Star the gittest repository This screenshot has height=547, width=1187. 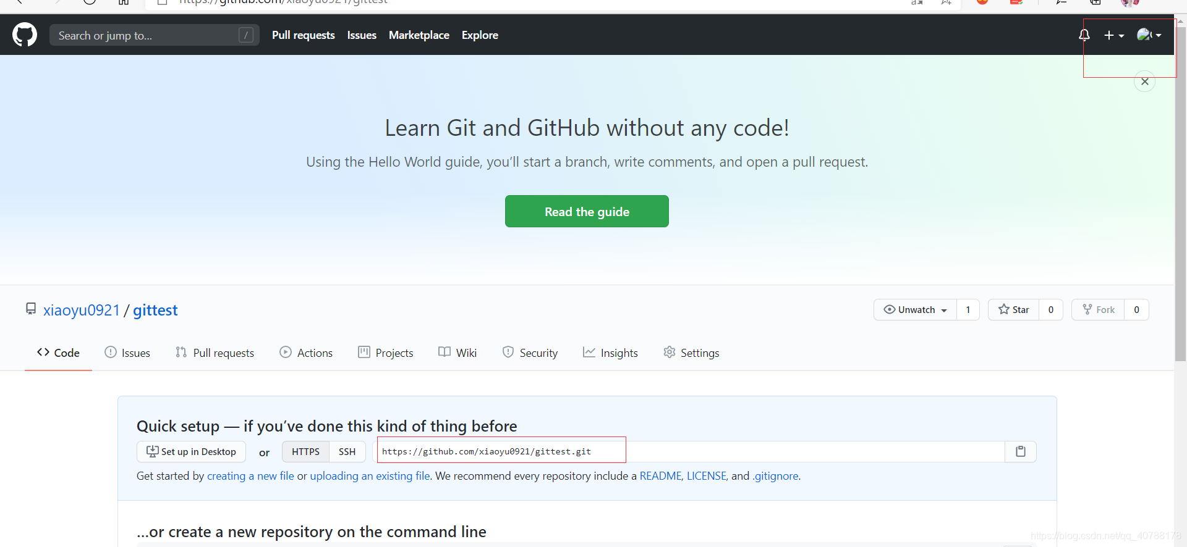tap(1014, 310)
